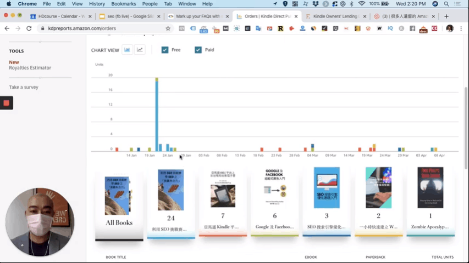Click the Facebook extension icon
Image resolution: width=469 pixels, height=263 pixels.
pyautogui.click(x=412, y=28)
